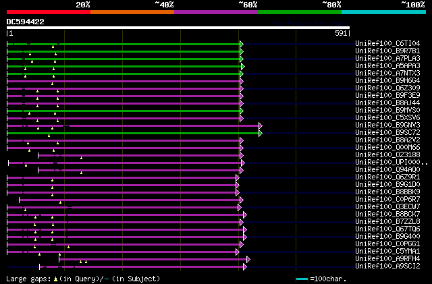Screen dimensions: 432x284
Task: Select the UniRef100_C5XSV6 hit label
Action: click(x=387, y=118)
